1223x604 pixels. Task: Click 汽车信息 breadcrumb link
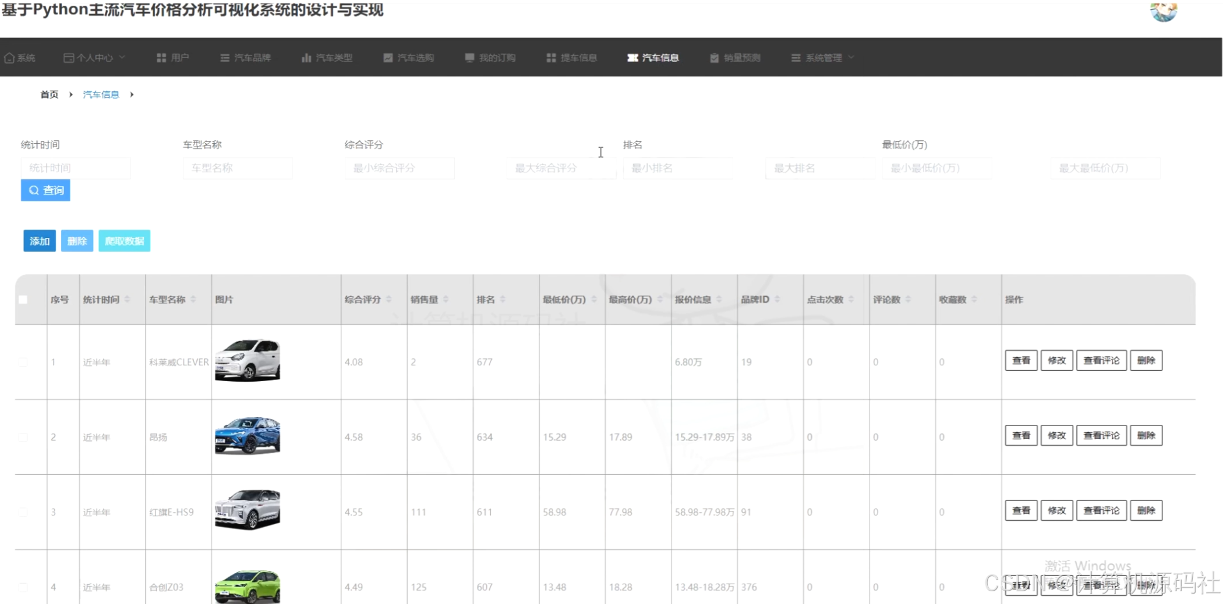101,94
